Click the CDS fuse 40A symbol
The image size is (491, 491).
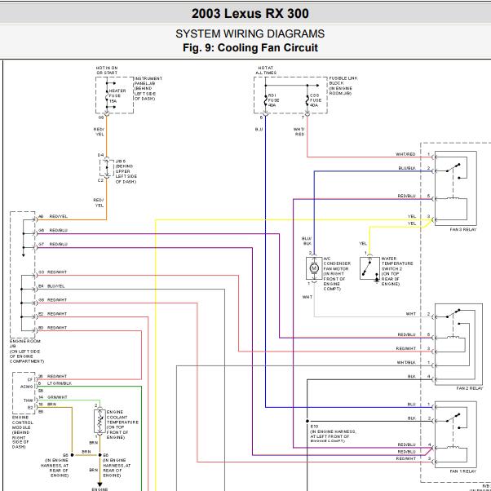(x=307, y=100)
